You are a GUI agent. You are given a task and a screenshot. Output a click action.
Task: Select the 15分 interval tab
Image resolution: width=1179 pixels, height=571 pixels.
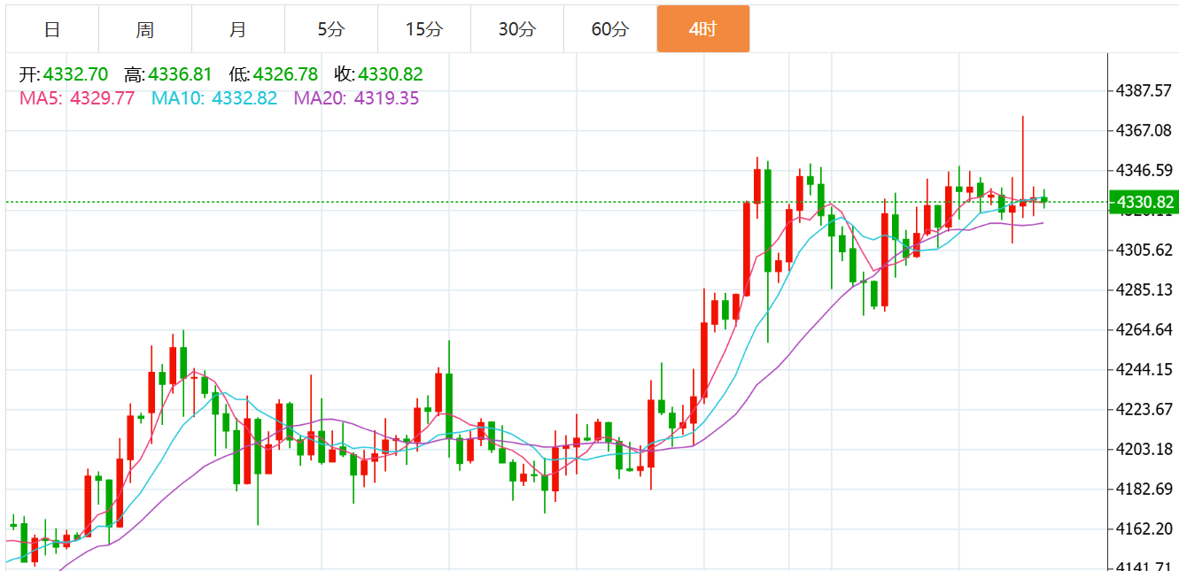click(423, 29)
